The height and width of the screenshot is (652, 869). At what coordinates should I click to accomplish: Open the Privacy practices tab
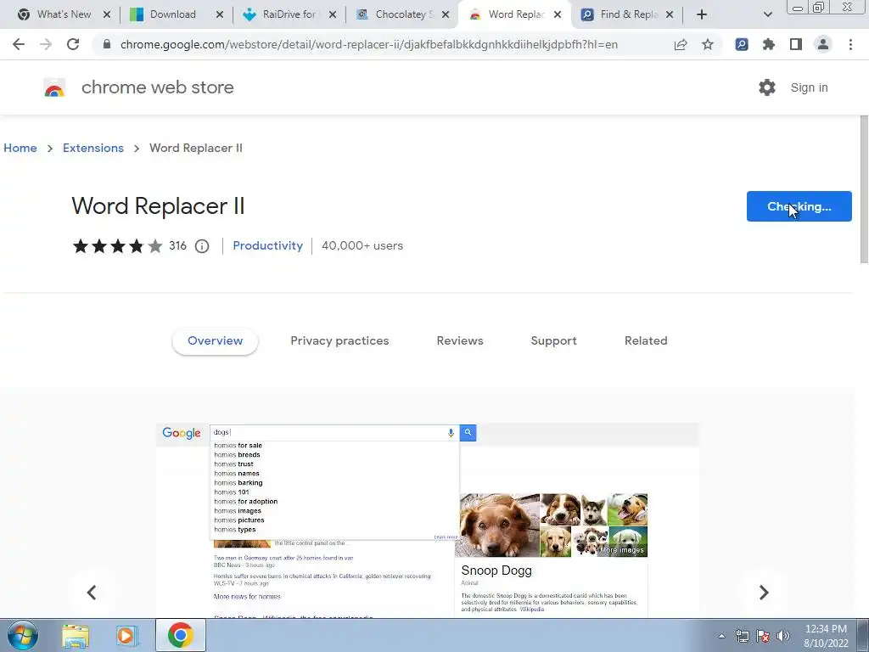pyautogui.click(x=339, y=341)
